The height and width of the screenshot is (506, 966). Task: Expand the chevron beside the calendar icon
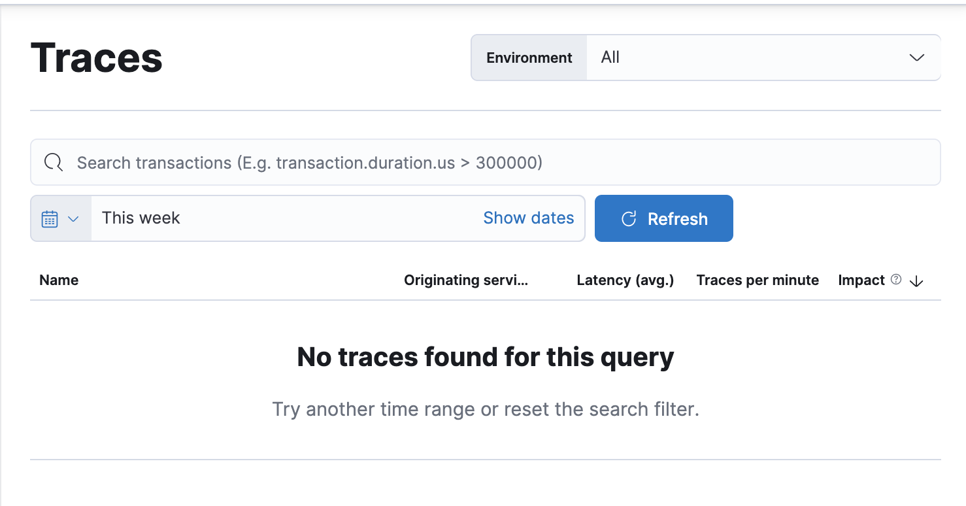[x=72, y=218]
